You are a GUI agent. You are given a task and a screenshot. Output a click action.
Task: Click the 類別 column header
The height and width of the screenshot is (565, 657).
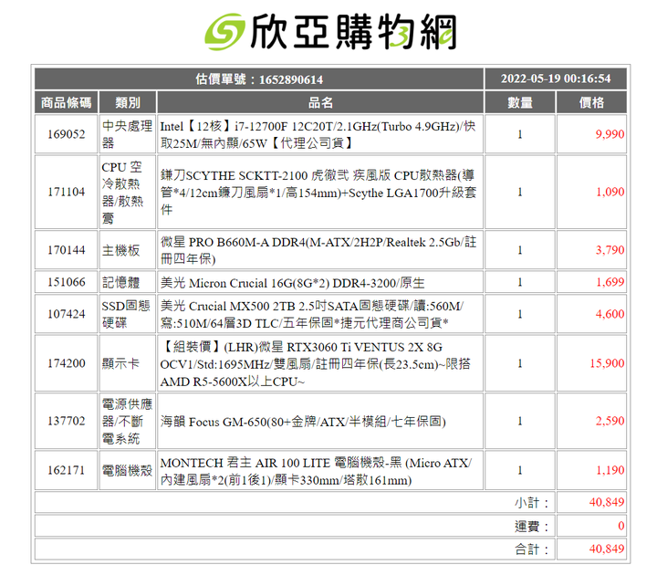coord(128,103)
